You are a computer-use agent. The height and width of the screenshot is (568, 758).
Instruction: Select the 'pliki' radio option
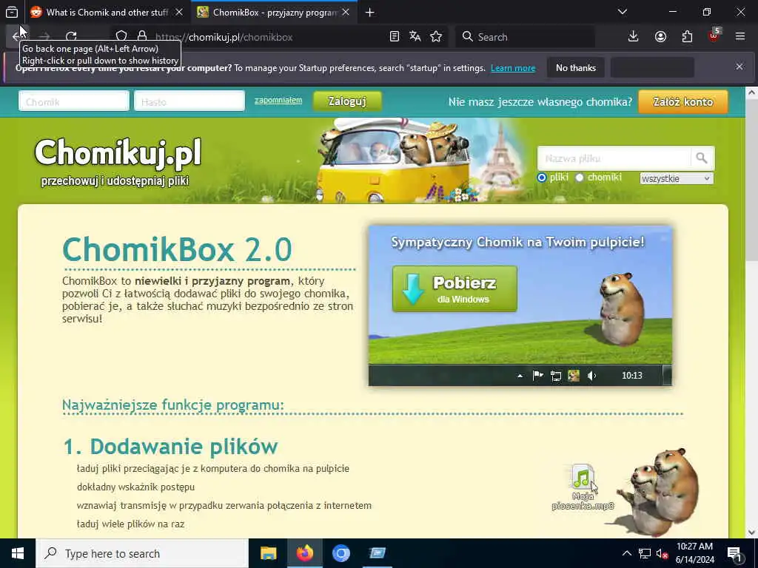tap(542, 177)
